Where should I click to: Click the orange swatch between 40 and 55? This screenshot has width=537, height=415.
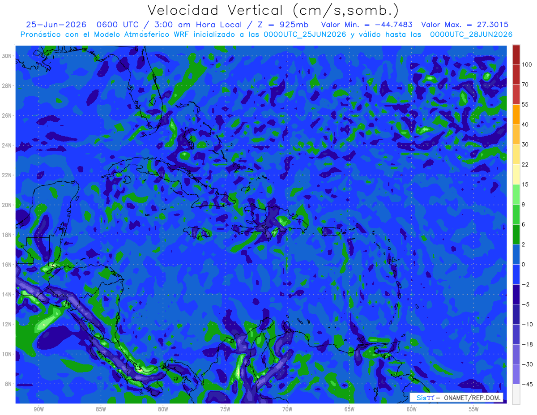(516, 114)
